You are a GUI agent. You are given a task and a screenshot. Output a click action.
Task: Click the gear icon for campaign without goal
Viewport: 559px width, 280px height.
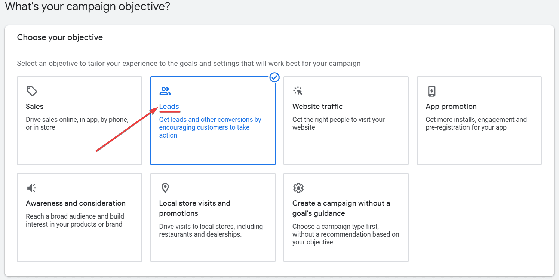coord(298,188)
